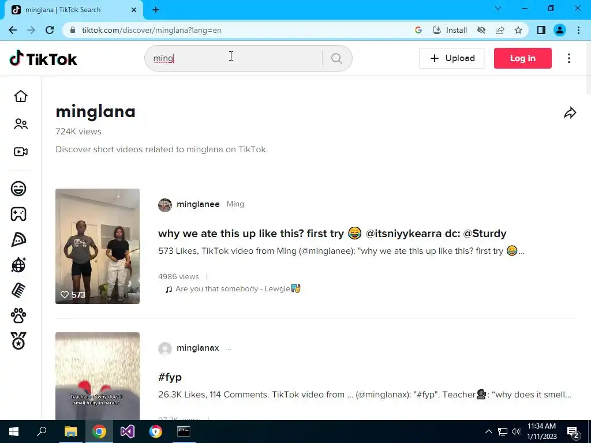Open the Windows Start menu

pyautogui.click(x=14, y=431)
